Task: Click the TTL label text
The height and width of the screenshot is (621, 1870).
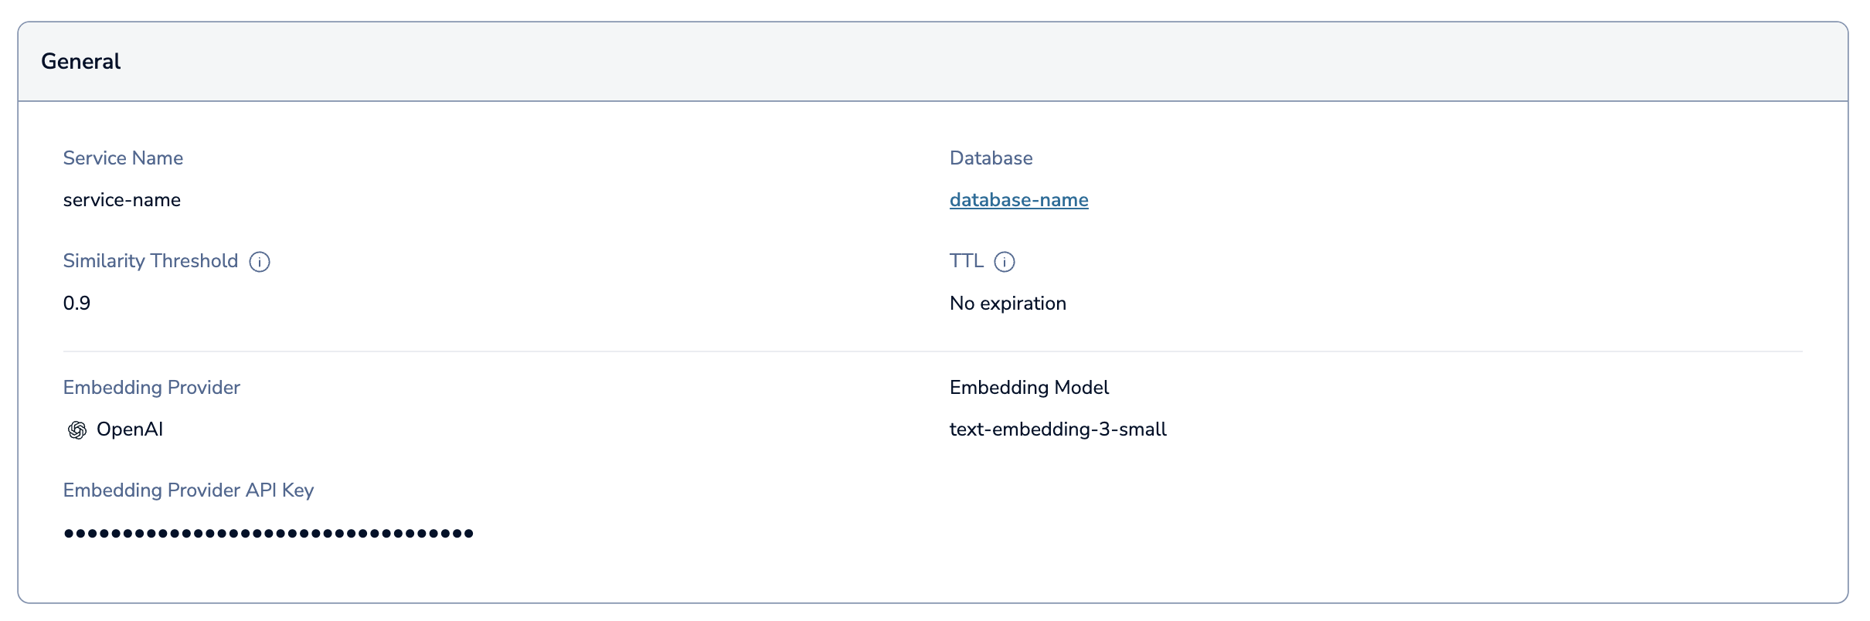Action: coord(966,261)
